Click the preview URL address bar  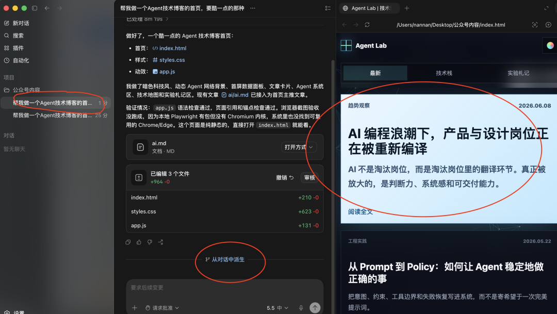451,25
